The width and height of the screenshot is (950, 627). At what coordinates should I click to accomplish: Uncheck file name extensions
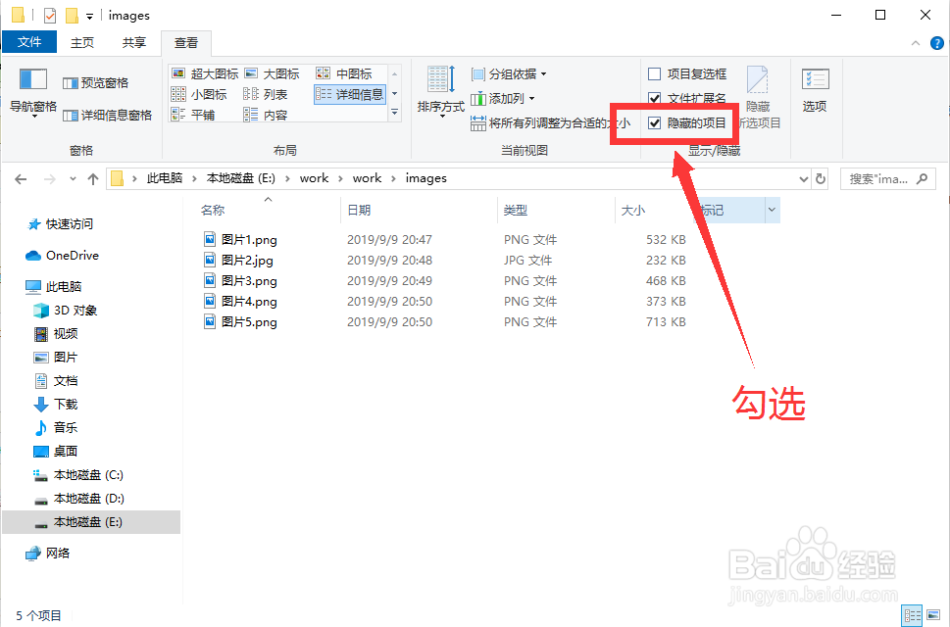click(x=656, y=98)
